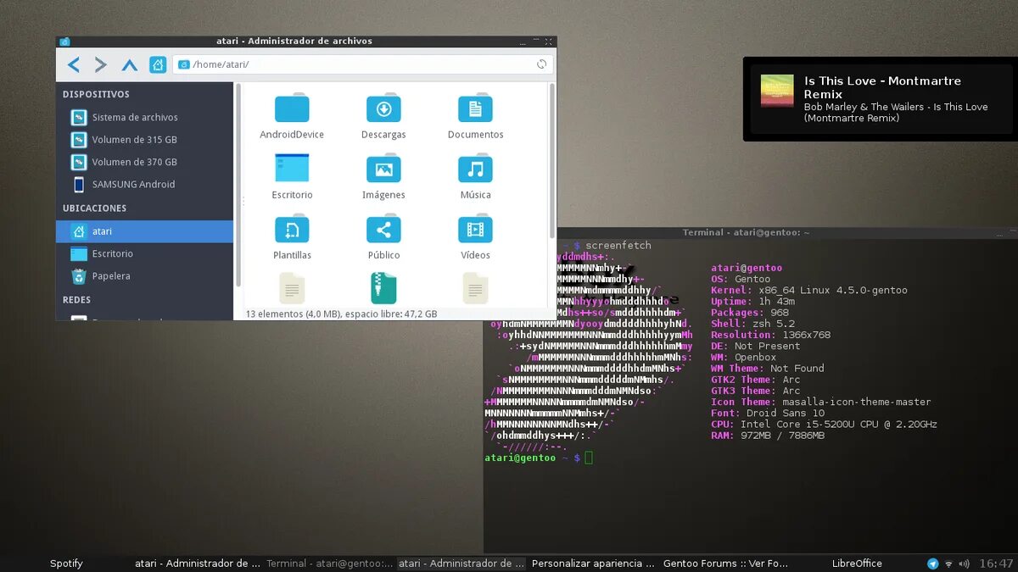Select the Plantillas folder icon
Image resolution: width=1018 pixels, height=572 pixels.
tap(292, 229)
